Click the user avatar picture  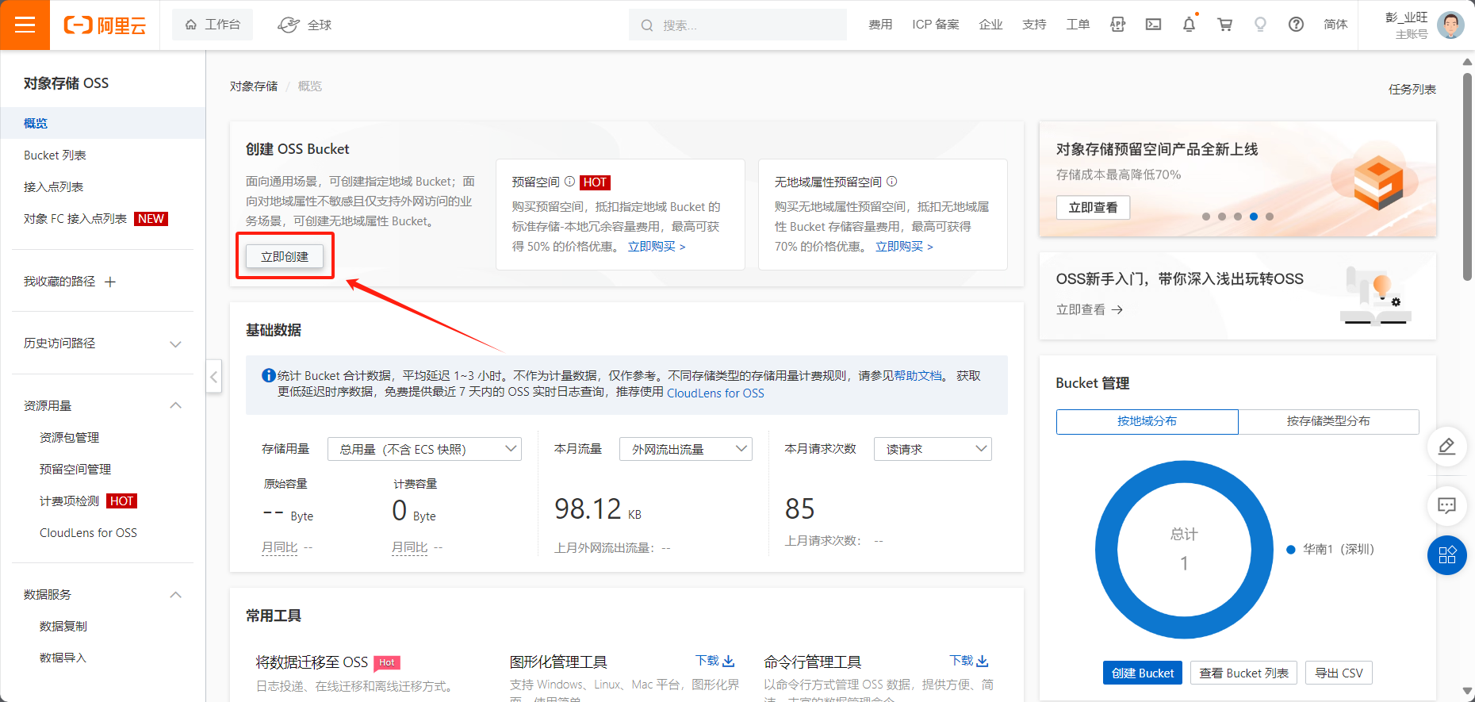coord(1450,25)
